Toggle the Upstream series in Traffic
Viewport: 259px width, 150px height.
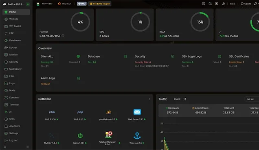coord(172,108)
